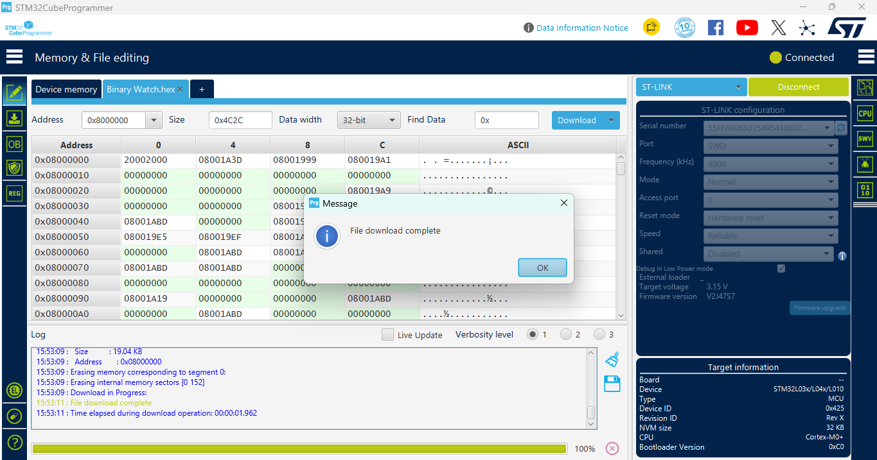Select verbosity level 3 radio button

[599, 334]
